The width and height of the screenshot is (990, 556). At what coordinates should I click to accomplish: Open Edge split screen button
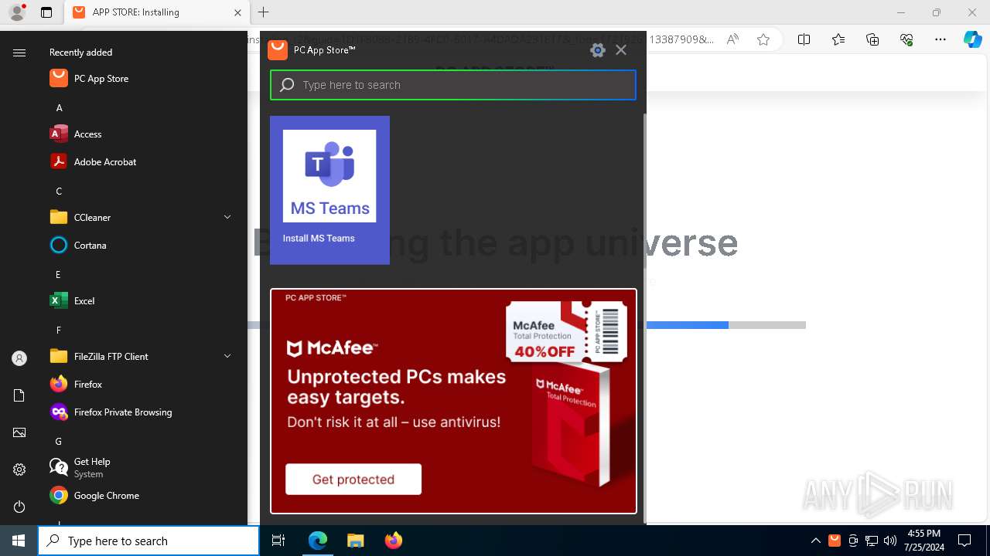tap(804, 39)
